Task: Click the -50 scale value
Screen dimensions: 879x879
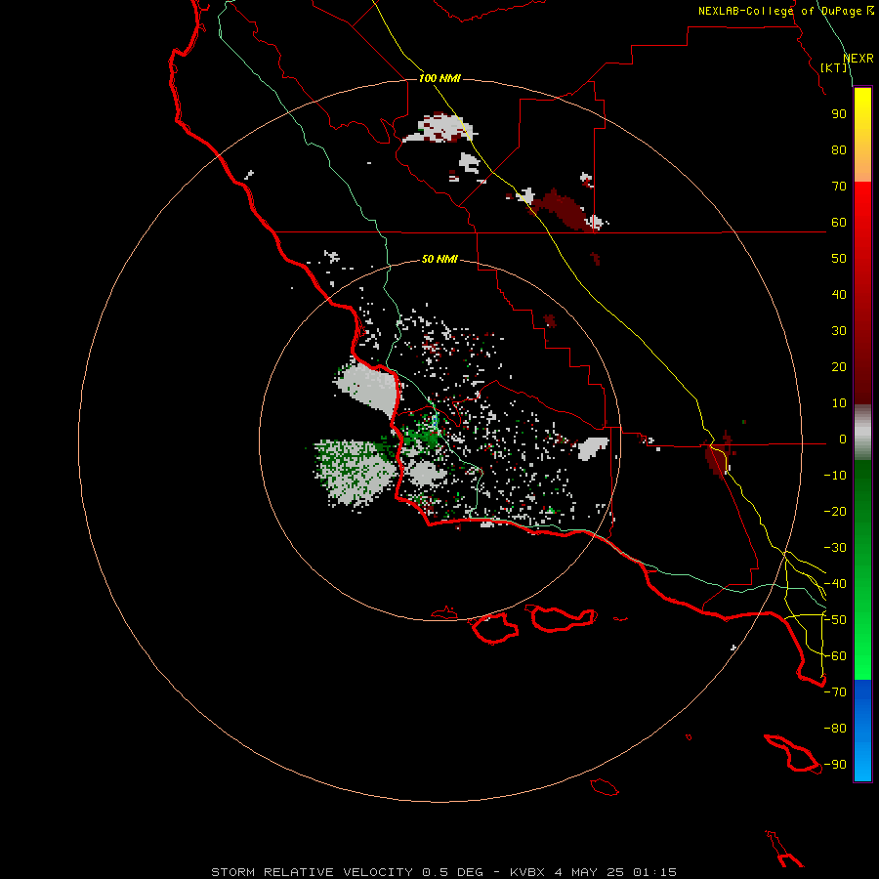Action: click(x=835, y=620)
